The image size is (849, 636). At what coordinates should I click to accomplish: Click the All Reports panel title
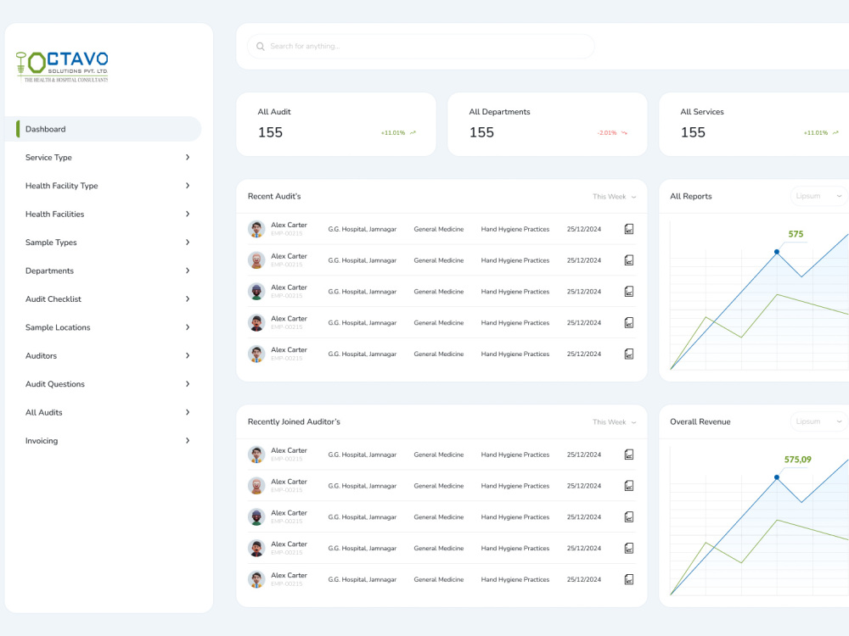pyautogui.click(x=691, y=197)
